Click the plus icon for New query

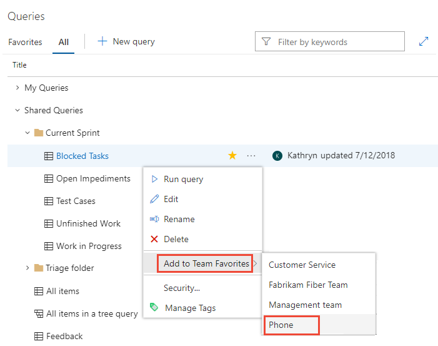coord(102,42)
